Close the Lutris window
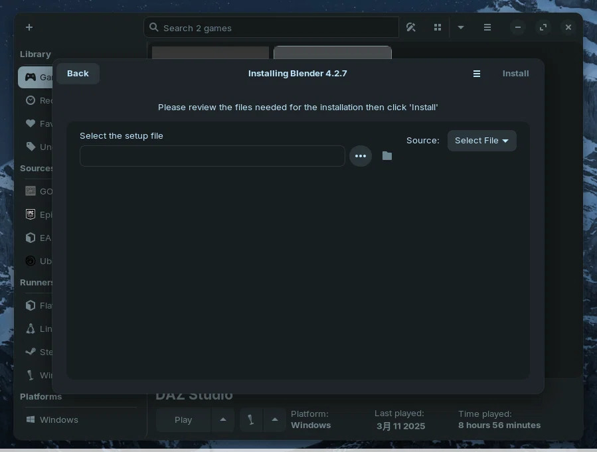The image size is (597, 452). click(568, 27)
